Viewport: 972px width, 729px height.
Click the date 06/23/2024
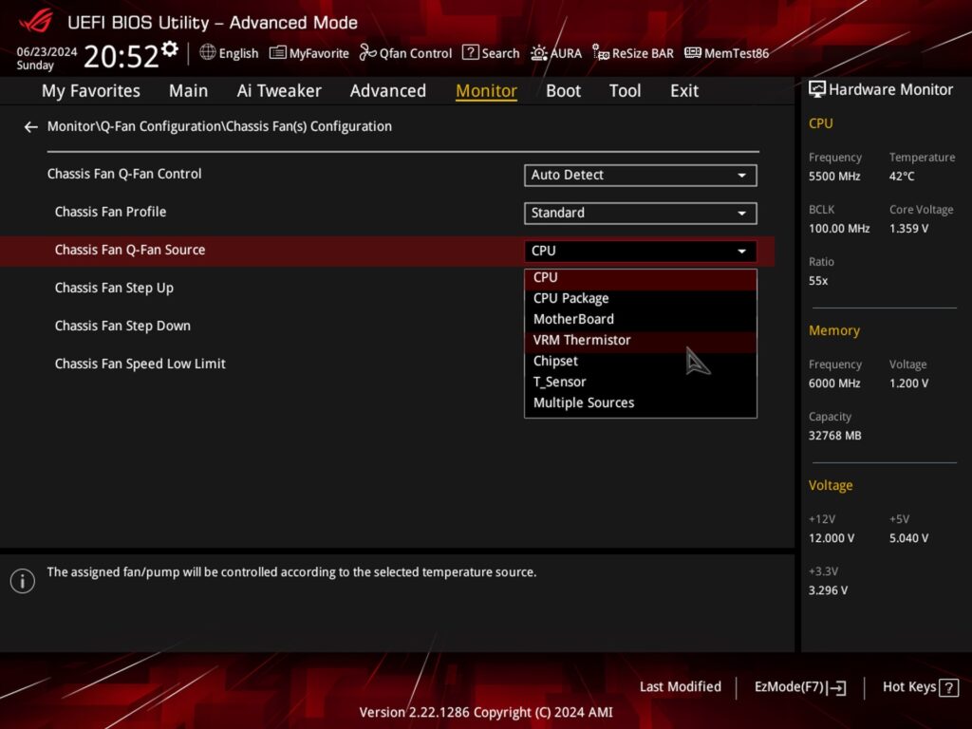click(x=47, y=51)
